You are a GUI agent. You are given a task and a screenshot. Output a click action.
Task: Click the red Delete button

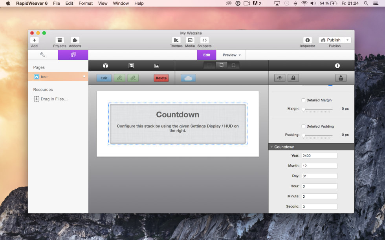pyautogui.click(x=161, y=78)
